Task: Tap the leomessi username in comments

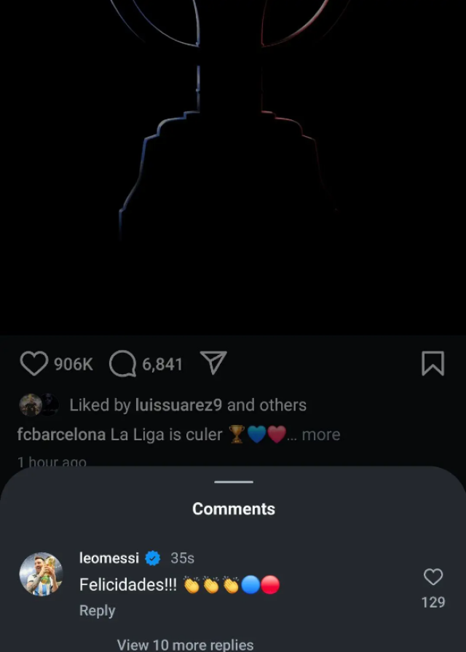Action: [x=109, y=558]
